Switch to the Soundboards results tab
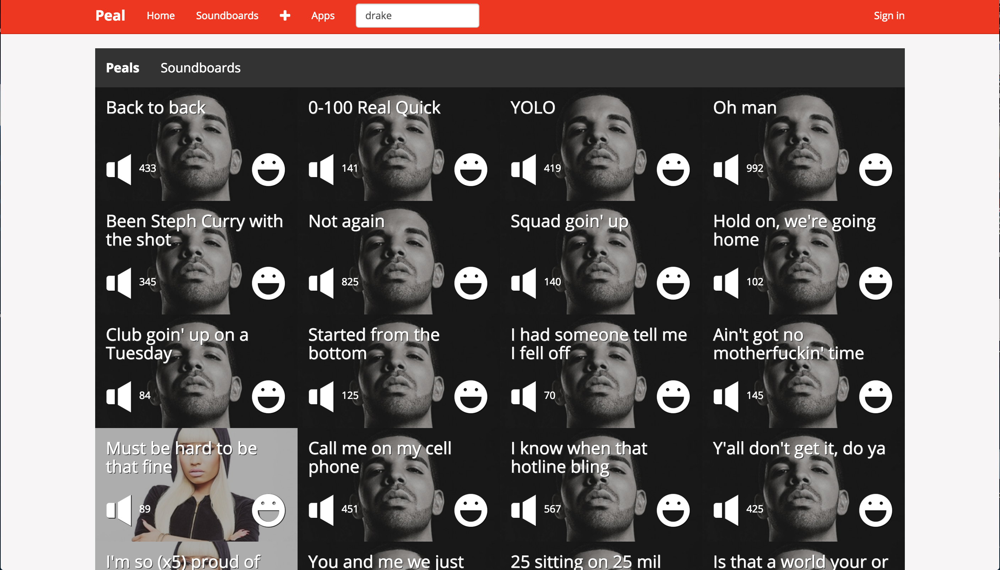This screenshot has width=1000, height=570. [200, 68]
